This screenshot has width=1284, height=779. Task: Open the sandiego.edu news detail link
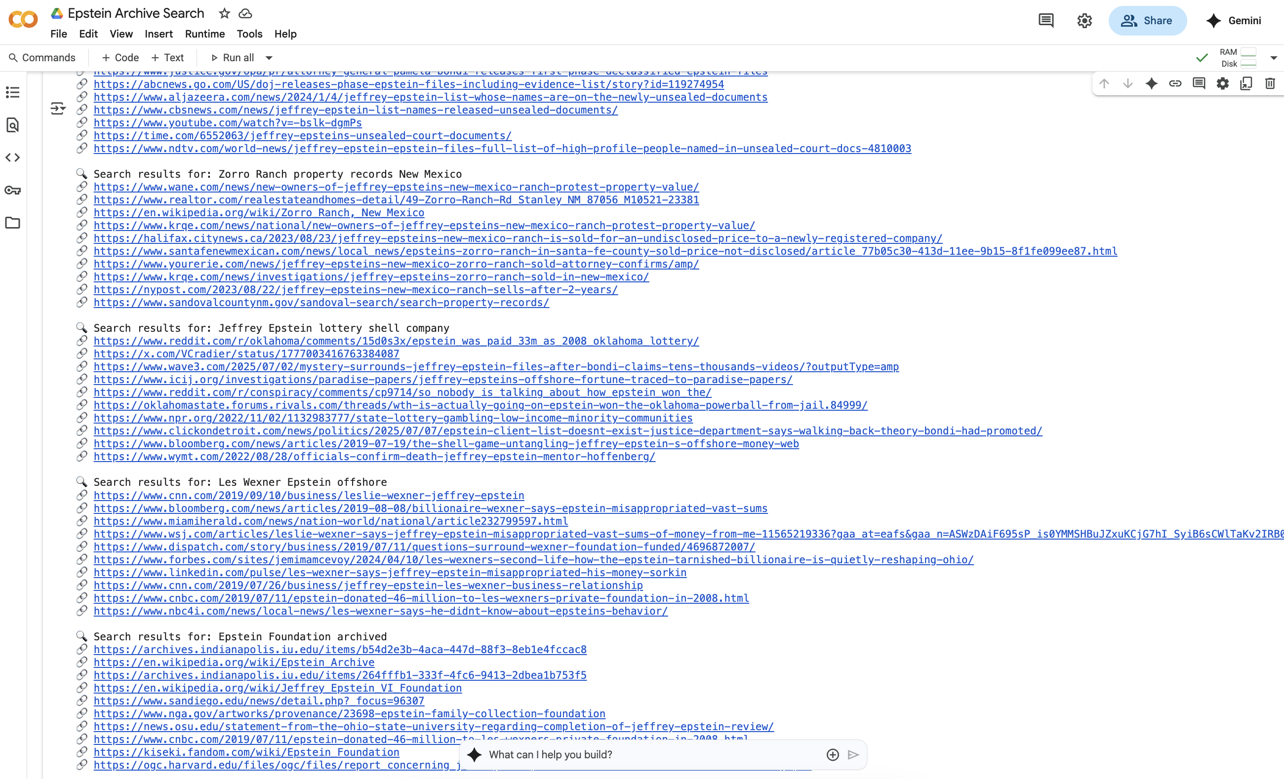point(259,701)
